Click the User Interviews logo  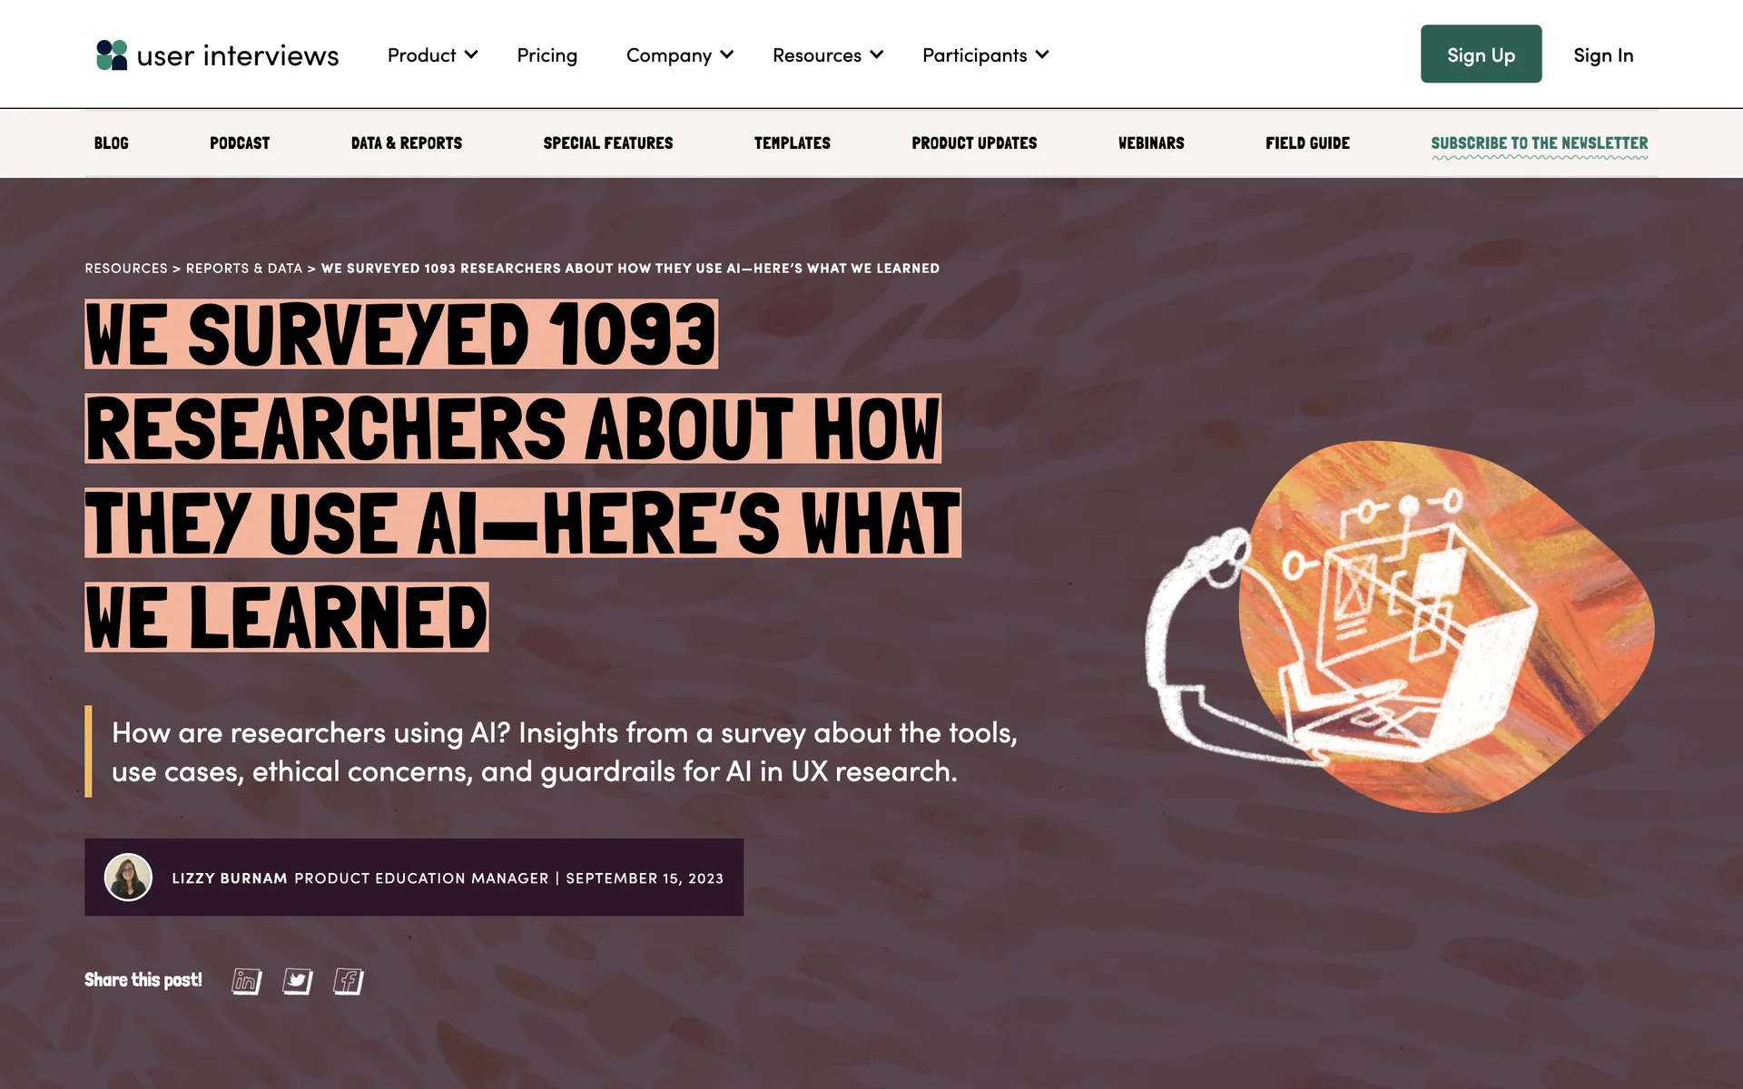[217, 55]
